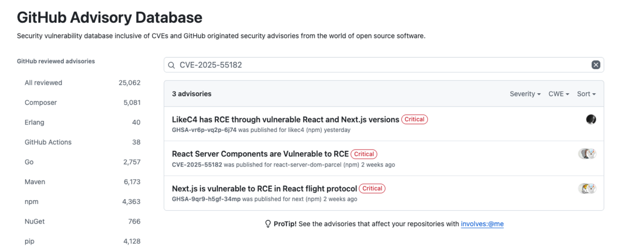Click the involves:@me link
The width and height of the screenshot is (638, 247).
pyautogui.click(x=482, y=224)
